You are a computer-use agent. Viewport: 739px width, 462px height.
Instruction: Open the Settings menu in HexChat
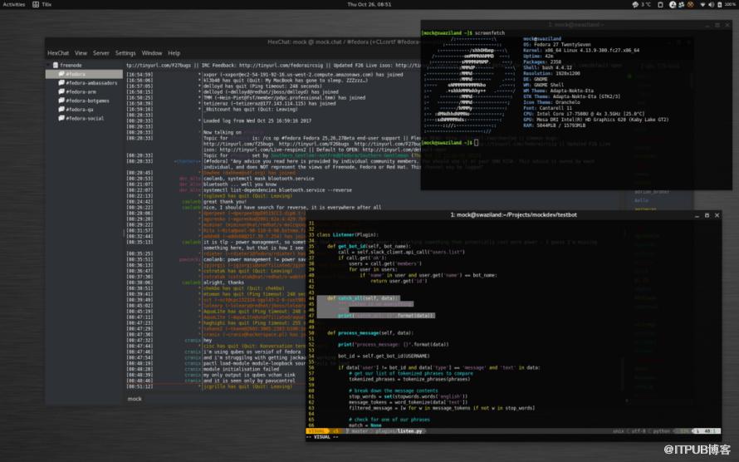[x=125, y=53]
